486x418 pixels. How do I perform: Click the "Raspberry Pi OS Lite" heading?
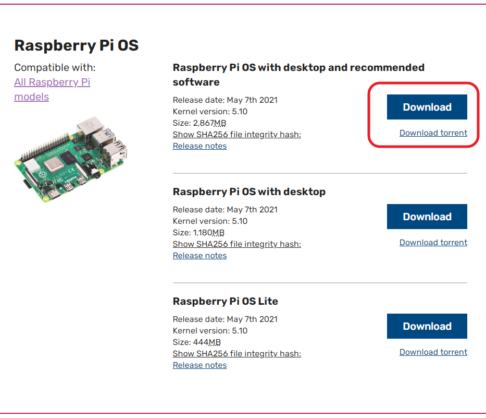[x=226, y=301]
